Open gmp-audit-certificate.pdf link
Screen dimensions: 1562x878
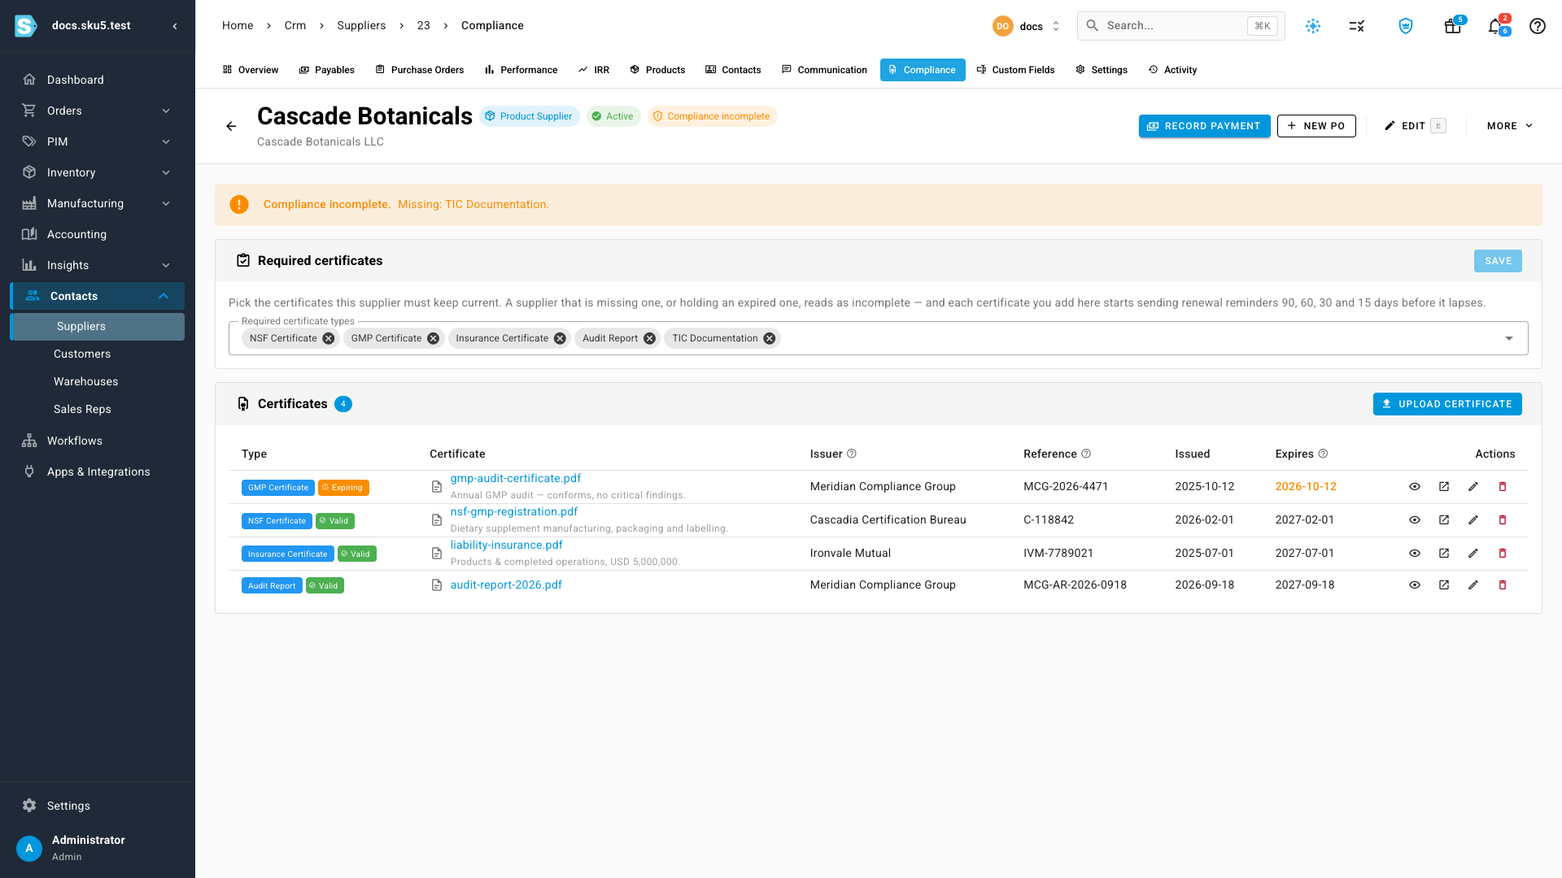coord(516,479)
